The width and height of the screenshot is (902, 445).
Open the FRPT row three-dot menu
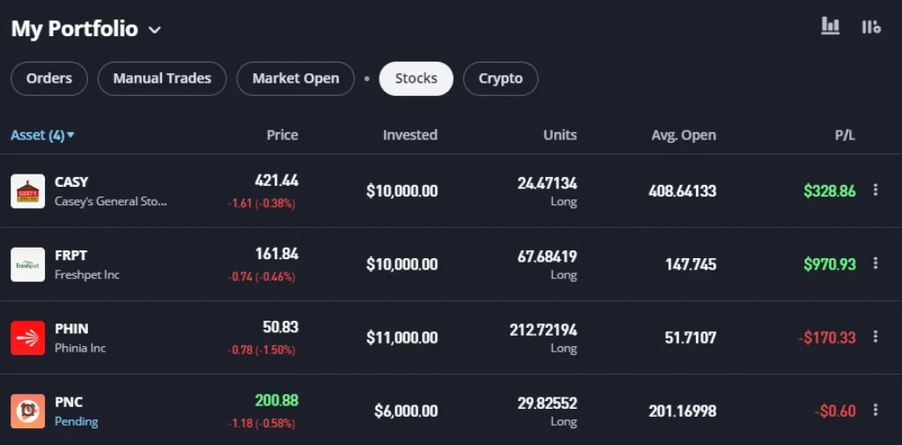[x=875, y=263]
